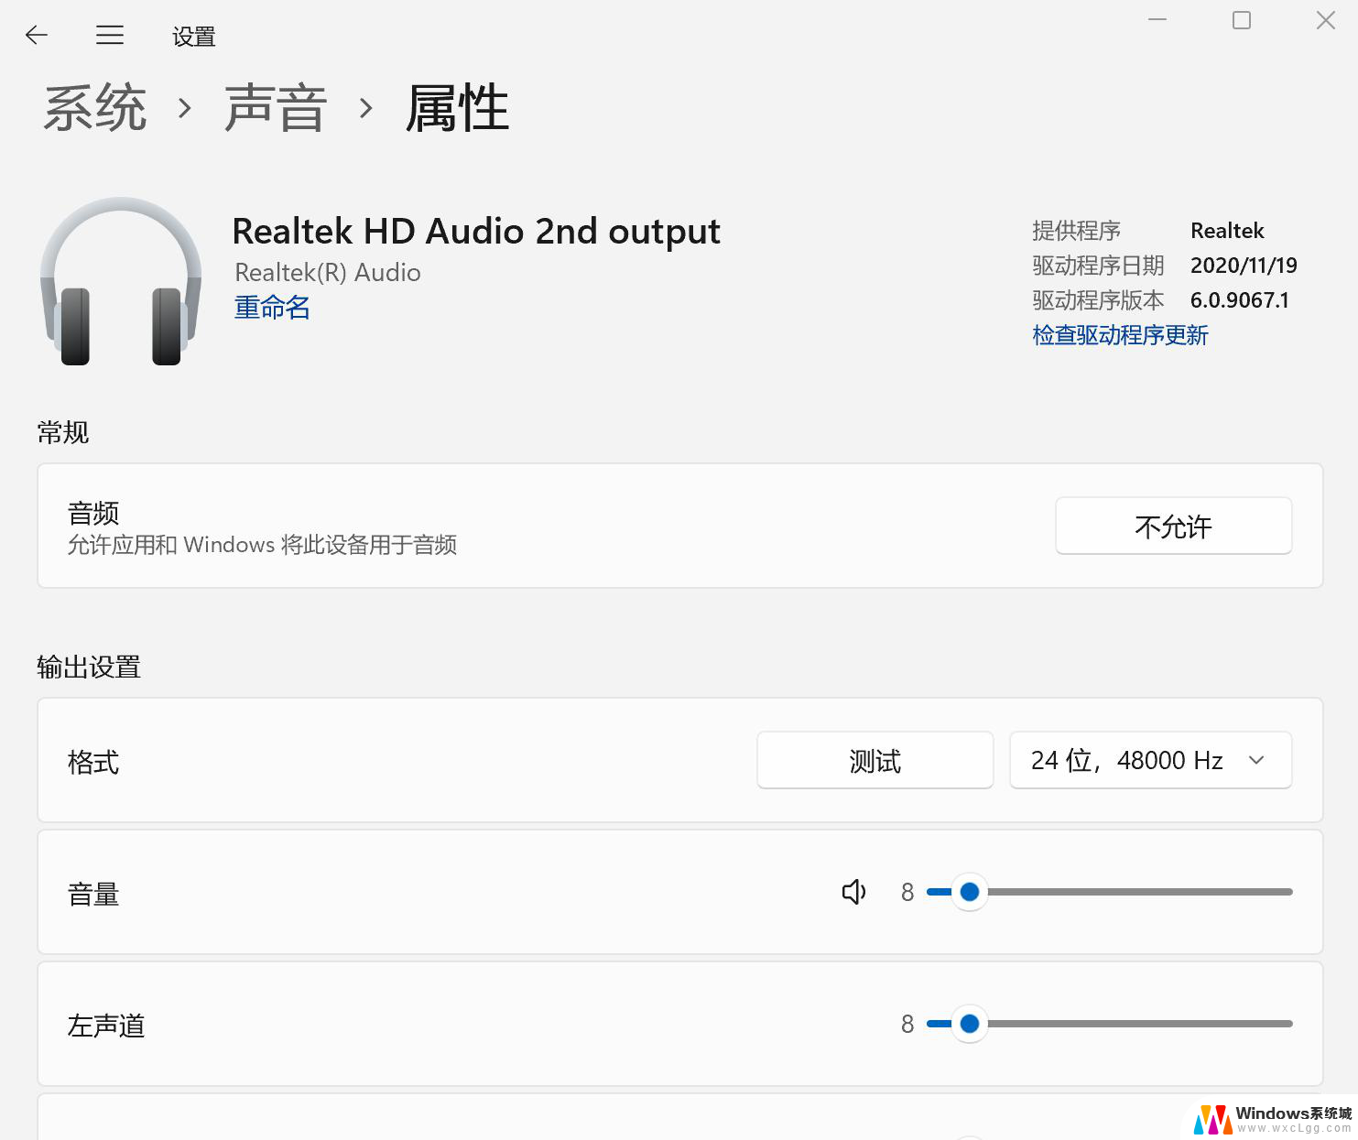Viewport: 1358px width, 1140px height.
Task: Close the Settings window
Action: coord(1326,20)
